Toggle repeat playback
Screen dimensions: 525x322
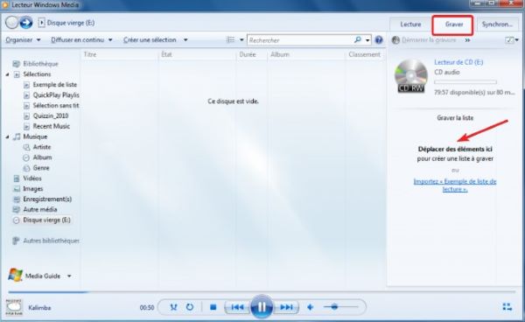click(x=190, y=307)
